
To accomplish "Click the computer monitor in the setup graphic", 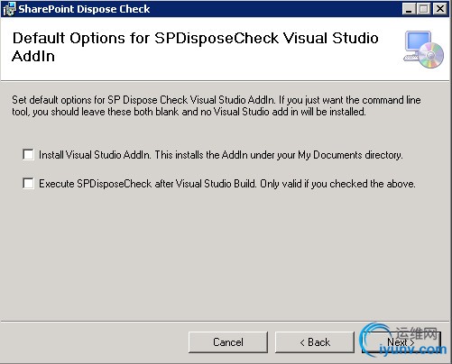I will (418, 42).
